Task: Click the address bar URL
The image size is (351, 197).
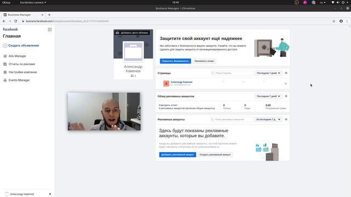Action: tap(67, 21)
